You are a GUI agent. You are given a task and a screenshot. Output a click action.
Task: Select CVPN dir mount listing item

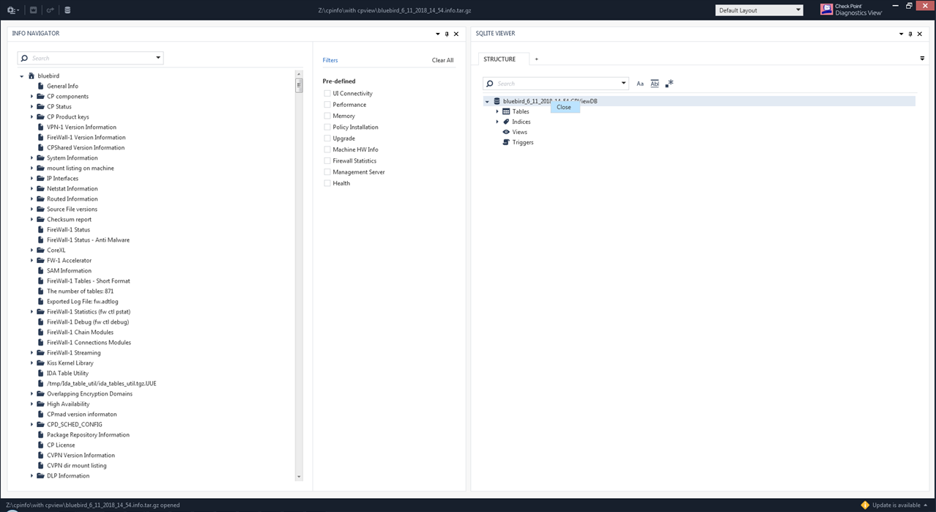pos(76,465)
